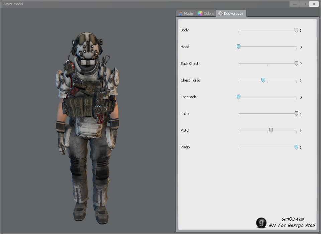Click the Back Chest value 2

301,64
